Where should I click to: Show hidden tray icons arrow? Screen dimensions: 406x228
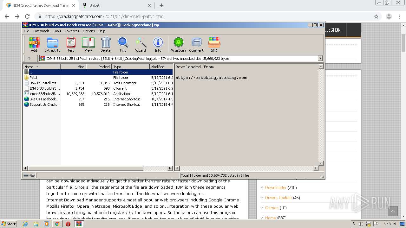coord(354,224)
